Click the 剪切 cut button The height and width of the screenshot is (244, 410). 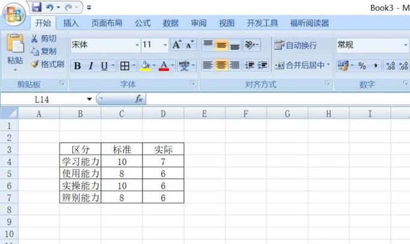(x=43, y=38)
